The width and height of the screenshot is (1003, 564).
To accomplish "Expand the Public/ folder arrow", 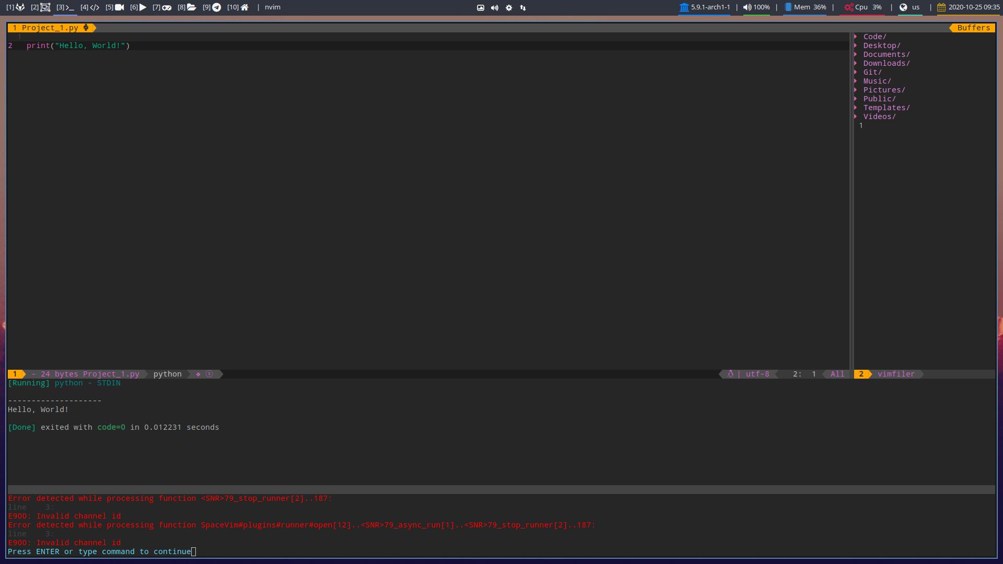I will 856,99.
